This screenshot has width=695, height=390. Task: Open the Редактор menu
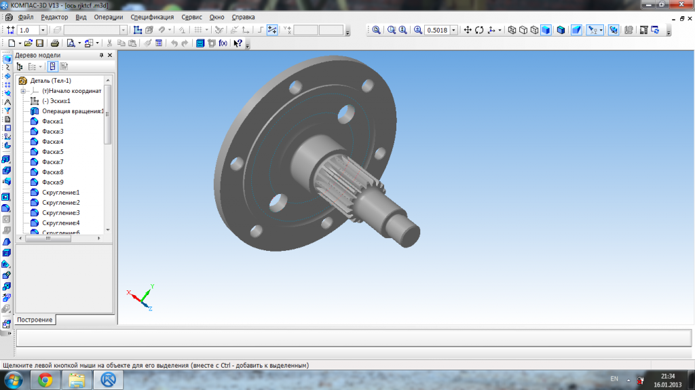click(x=54, y=17)
